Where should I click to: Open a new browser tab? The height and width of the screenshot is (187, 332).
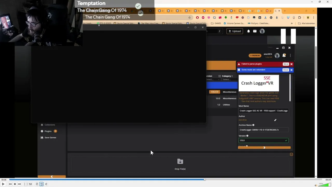point(285,11)
